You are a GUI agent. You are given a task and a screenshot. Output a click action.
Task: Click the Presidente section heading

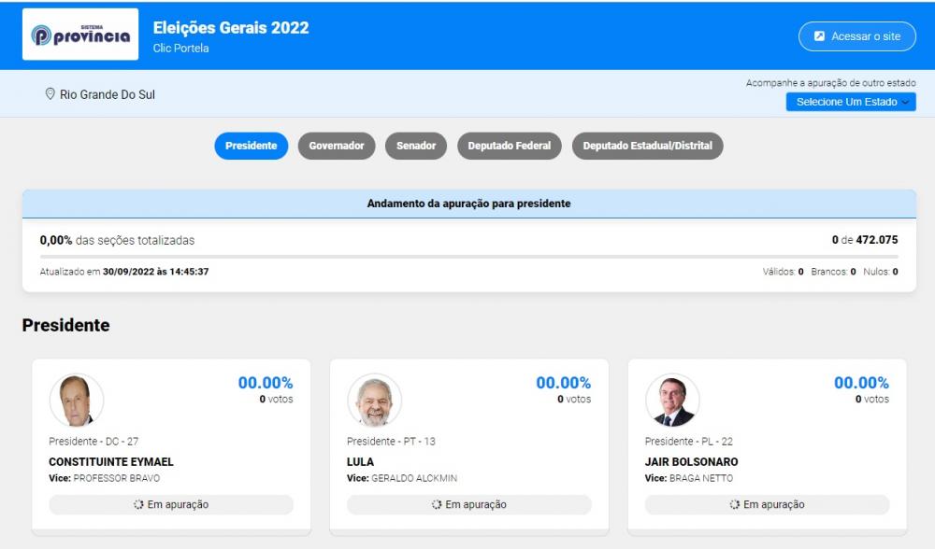[x=65, y=325]
